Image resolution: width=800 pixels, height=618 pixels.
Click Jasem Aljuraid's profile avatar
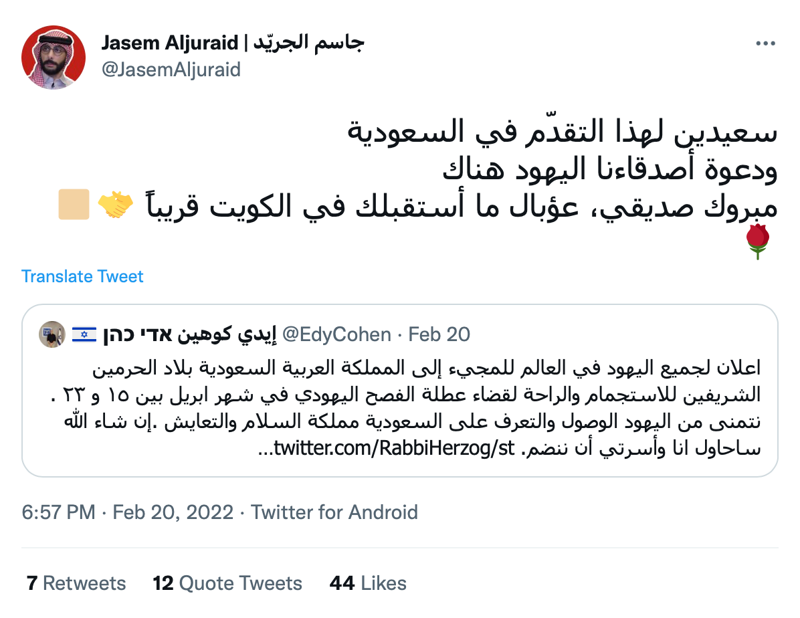54,58
